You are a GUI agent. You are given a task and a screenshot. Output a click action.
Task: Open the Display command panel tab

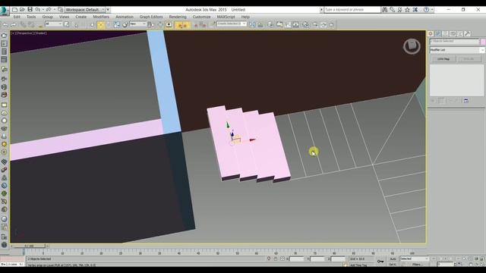(x=460, y=33)
